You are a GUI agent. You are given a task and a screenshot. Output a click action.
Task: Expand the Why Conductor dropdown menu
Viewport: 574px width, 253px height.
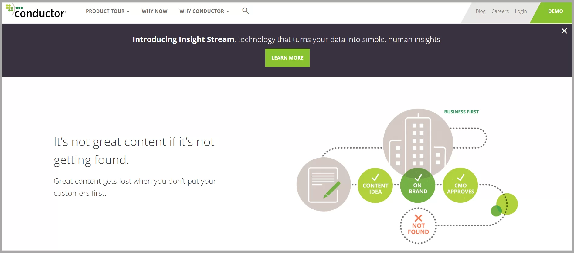[204, 11]
